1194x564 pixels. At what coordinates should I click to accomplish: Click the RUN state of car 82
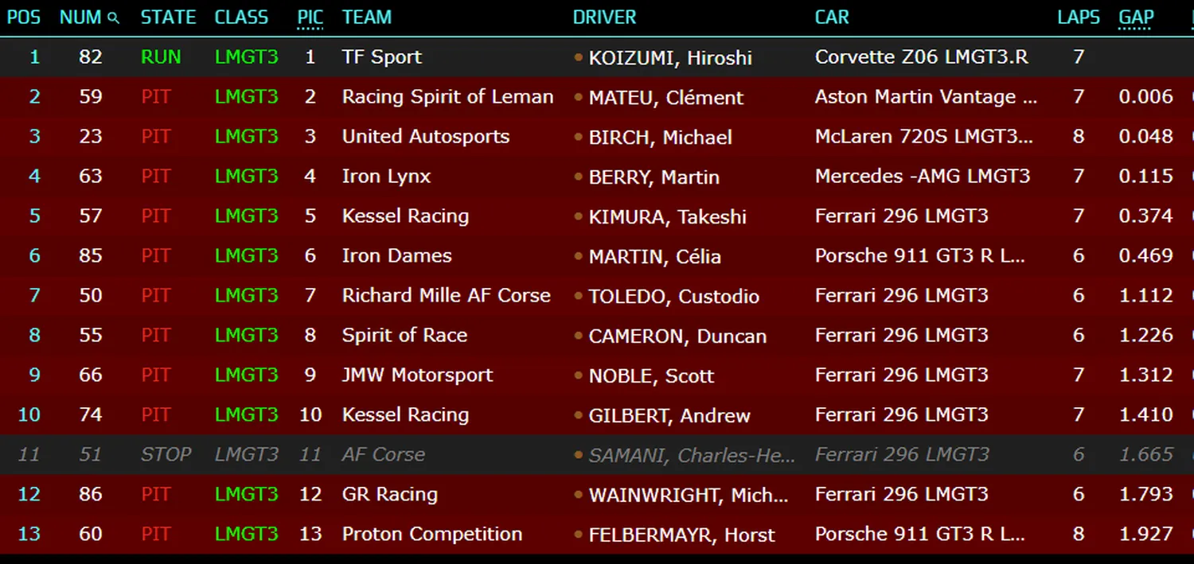click(161, 57)
